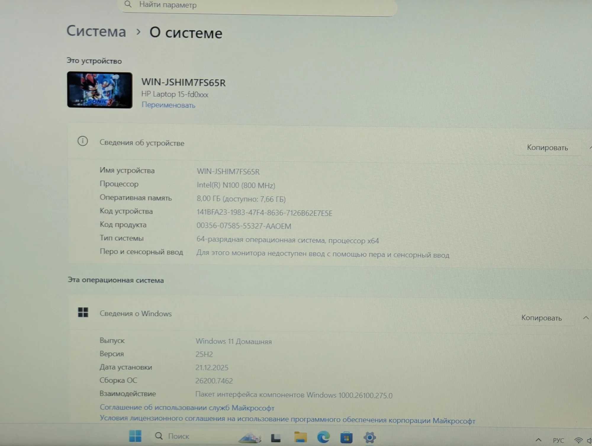
Task: Click the Settings gear taskbar icon
Action: [x=369, y=437]
